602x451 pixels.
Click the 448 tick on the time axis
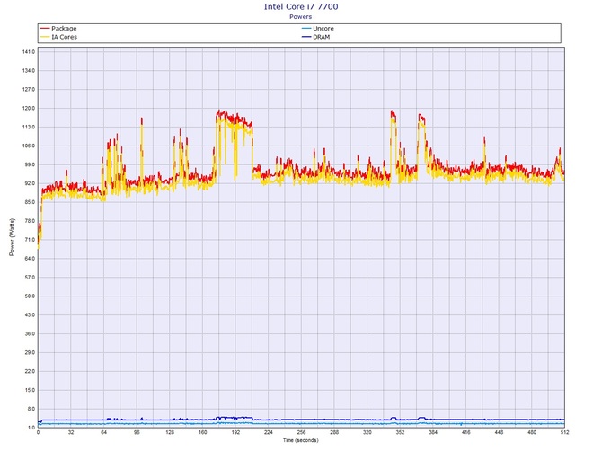499,432
